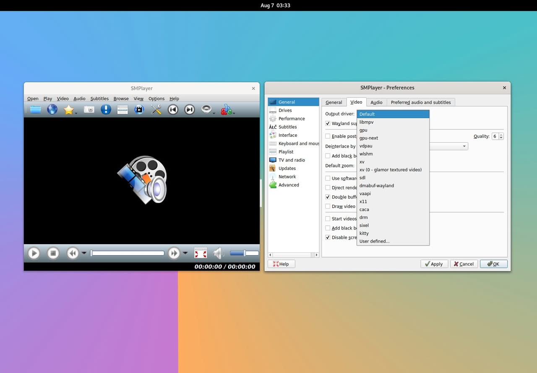The height and width of the screenshot is (373, 537).
Task: Open the Updates section in Preferences
Action: point(293,168)
